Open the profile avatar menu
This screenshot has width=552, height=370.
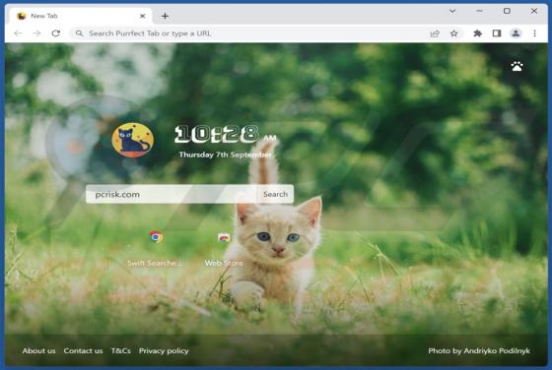tap(516, 33)
